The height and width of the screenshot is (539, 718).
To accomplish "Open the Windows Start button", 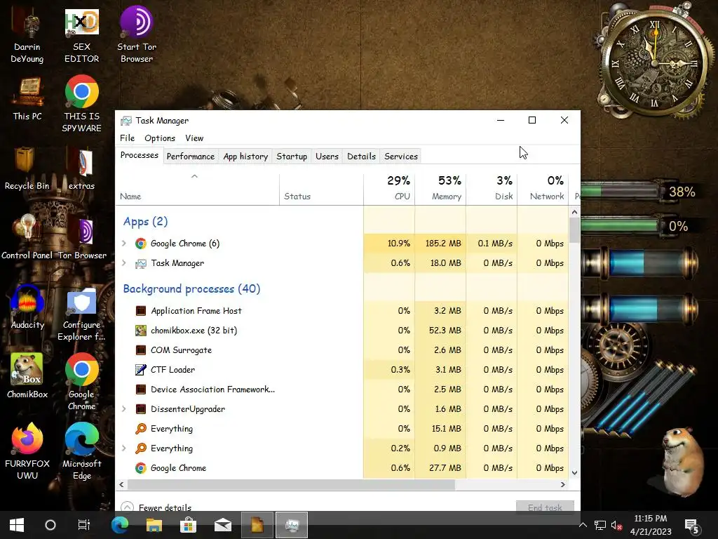I will (x=17, y=525).
